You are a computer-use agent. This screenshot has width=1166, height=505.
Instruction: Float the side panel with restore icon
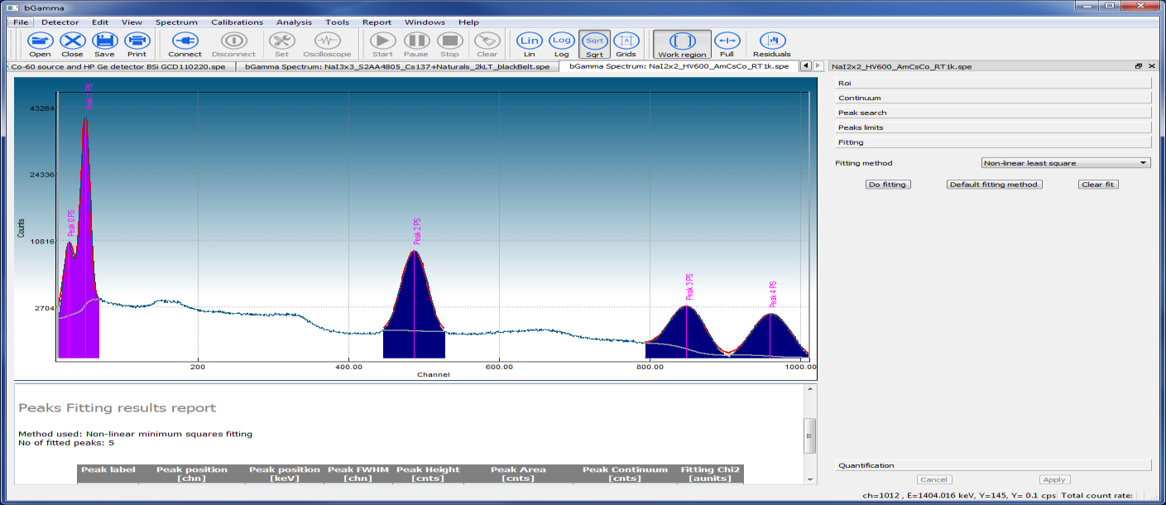[1138, 65]
